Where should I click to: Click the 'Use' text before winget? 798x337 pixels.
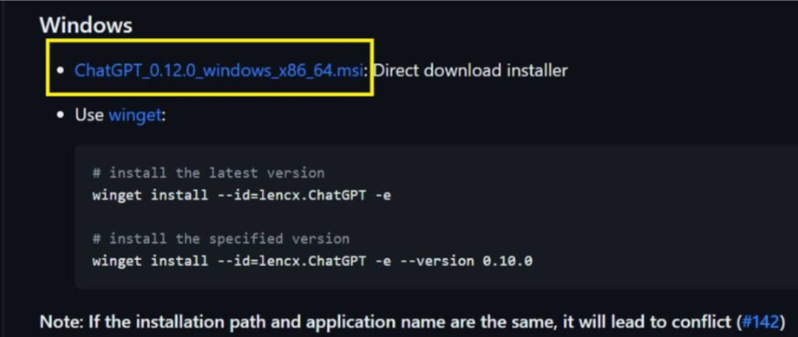tap(90, 115)
